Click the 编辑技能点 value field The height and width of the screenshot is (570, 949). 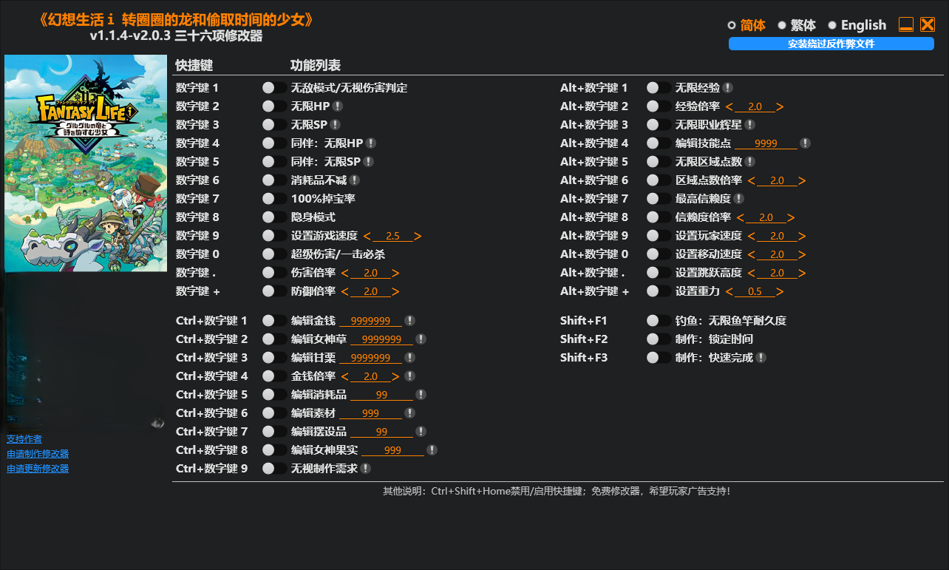[x=765, y=143]
